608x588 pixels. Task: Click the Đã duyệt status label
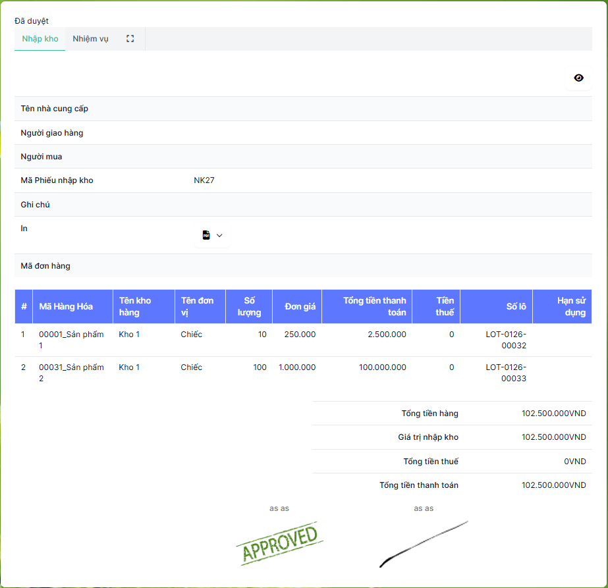pyautogui.click(x=32, y=21)
